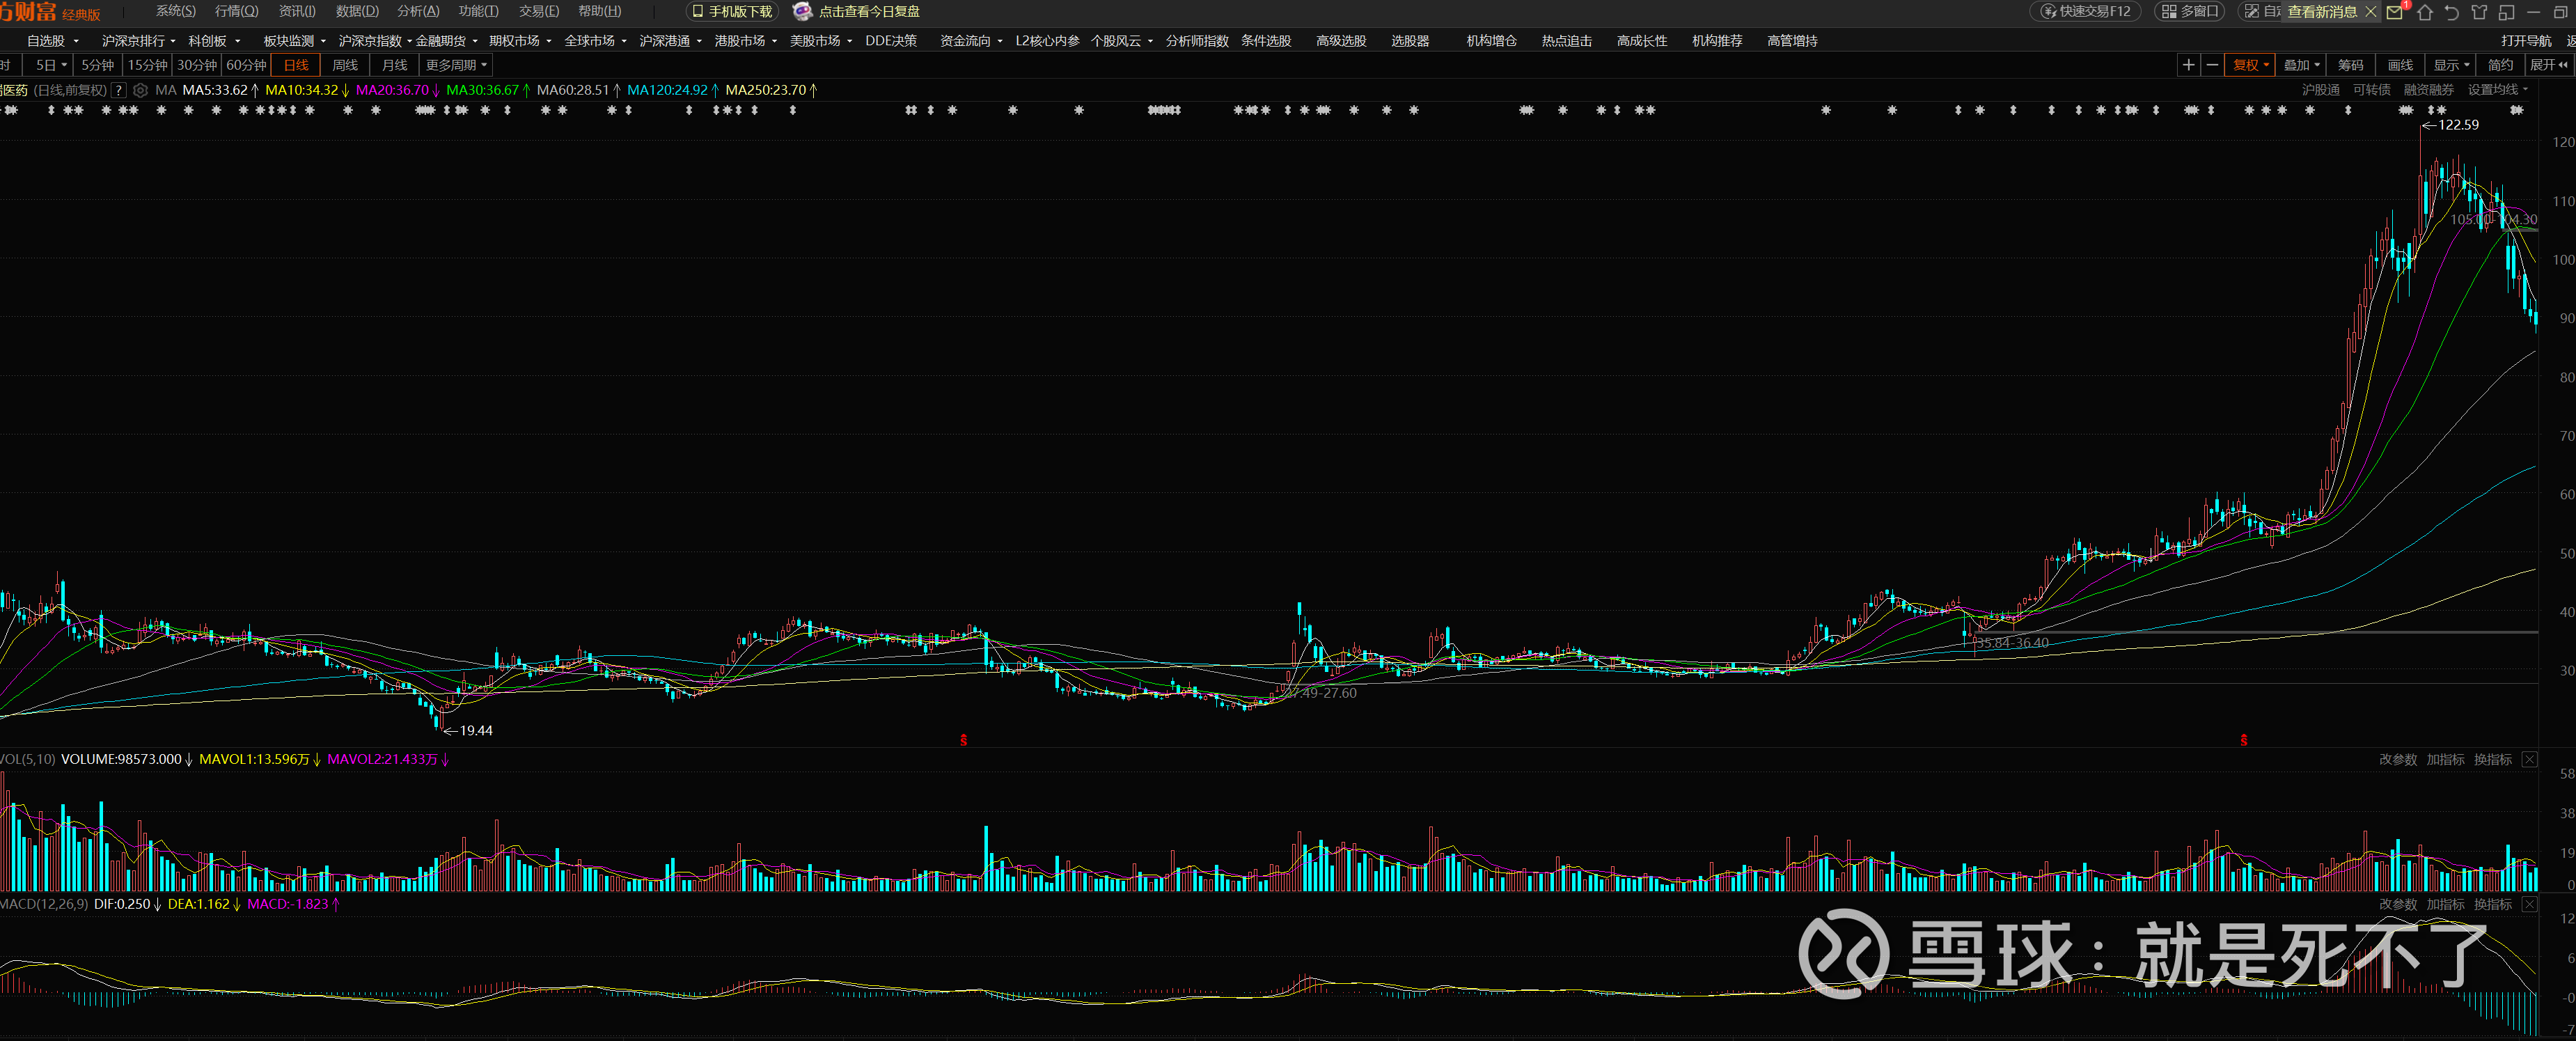Viewport: 2576px width, 1041px height.
Task: Toggle the 筹码 chip distribution panel
Action: [x=2350, y=65]
